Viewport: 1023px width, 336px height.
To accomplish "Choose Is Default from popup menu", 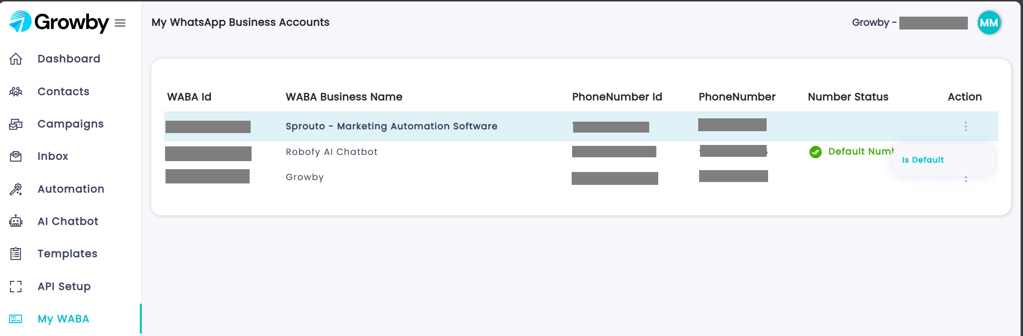I will [x=923, y=160].
